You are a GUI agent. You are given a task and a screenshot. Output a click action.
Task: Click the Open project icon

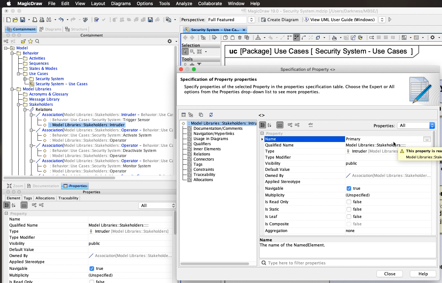[x=15, y=20]
